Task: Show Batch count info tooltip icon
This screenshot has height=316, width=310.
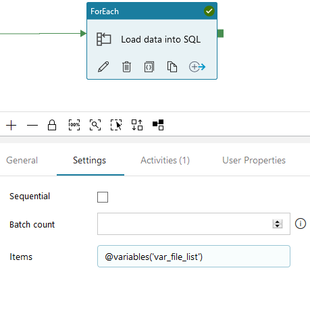Action: 301,223
